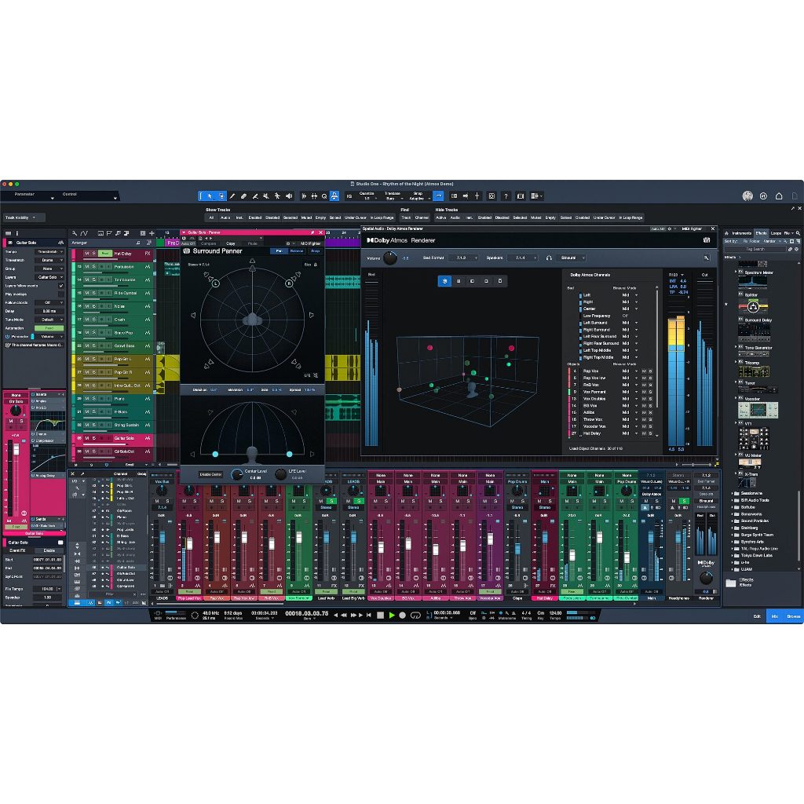Click the headphones icon in the Dolby Renderer

550,258
